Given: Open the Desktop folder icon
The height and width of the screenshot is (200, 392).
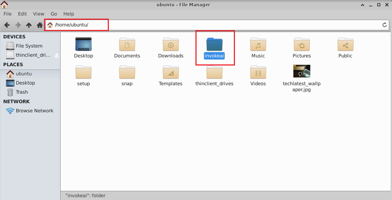Looking at the screenshot, I should coord(83,44).
